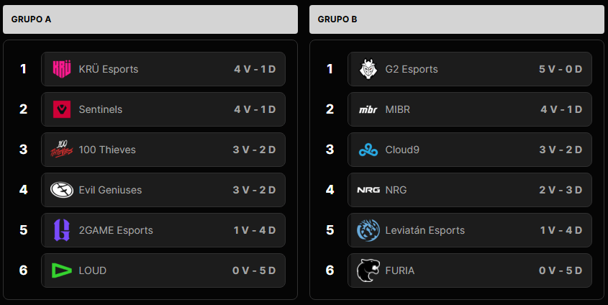Screen dimensions: 608x305
Task: Click the NRG logo icon
Action: click(x=368, y=190)
